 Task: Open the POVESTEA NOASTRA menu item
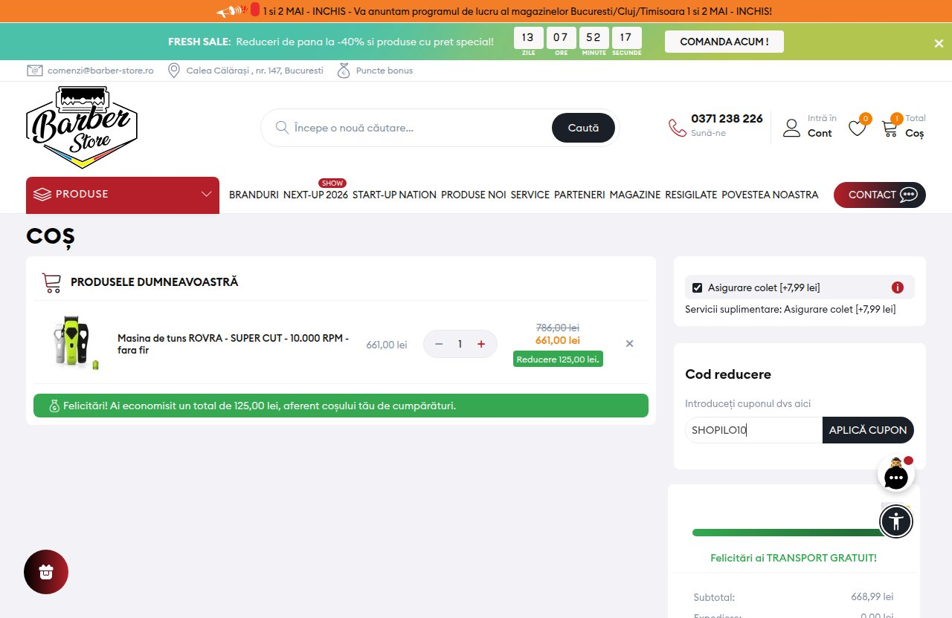pyautogui.click(x=770, y=195)
